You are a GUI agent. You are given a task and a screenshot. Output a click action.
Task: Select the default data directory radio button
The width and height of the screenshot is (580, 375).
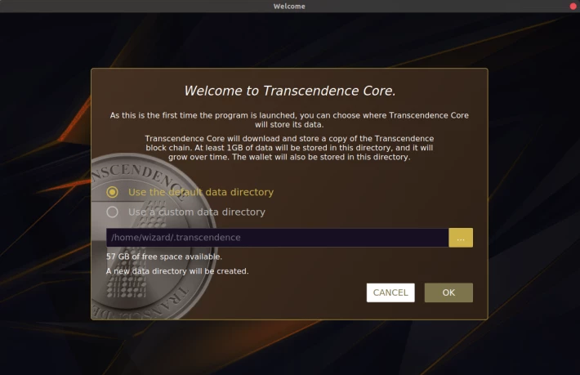112,192
